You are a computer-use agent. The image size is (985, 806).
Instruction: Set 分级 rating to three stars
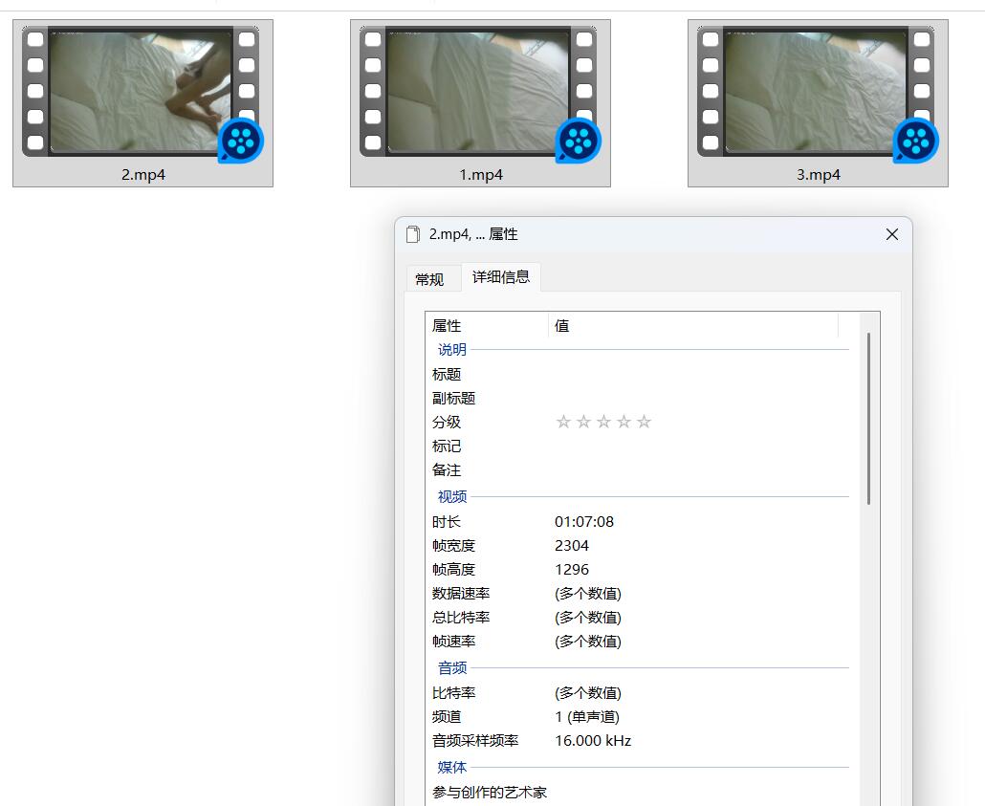pyautogui.click(x=603, y=422)
